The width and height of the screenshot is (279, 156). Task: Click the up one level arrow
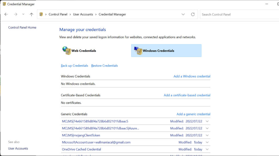pos(31,14)
